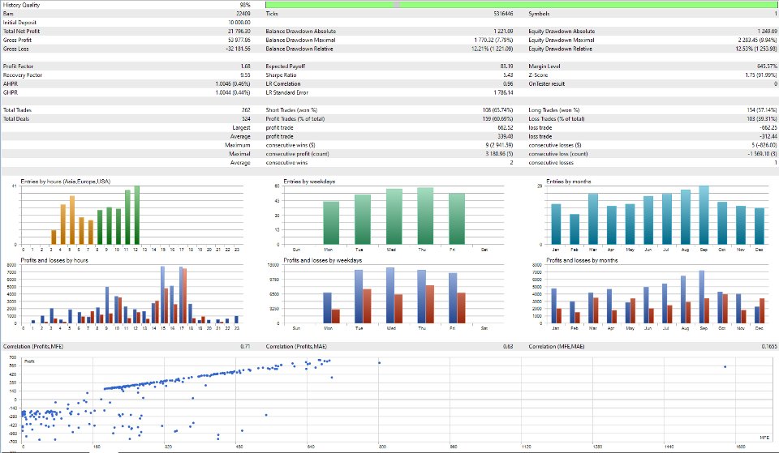The width and height of the screenshot is (779, 453).
Task: Select the Total Net Profit value 21 796.30
Action: 239,32
